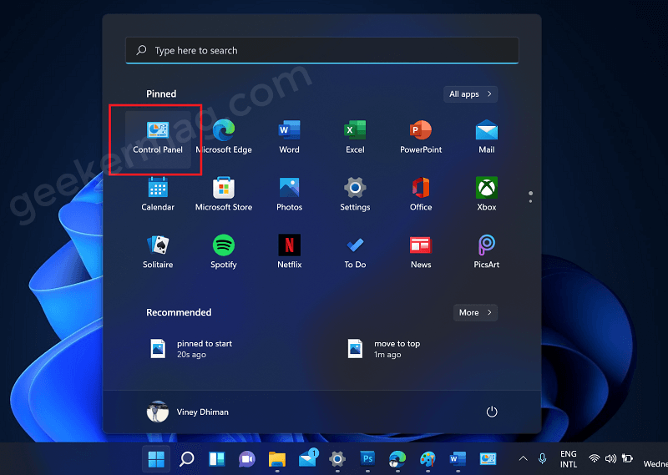Launch PicsArt from pinned apps

click(487, 252)
